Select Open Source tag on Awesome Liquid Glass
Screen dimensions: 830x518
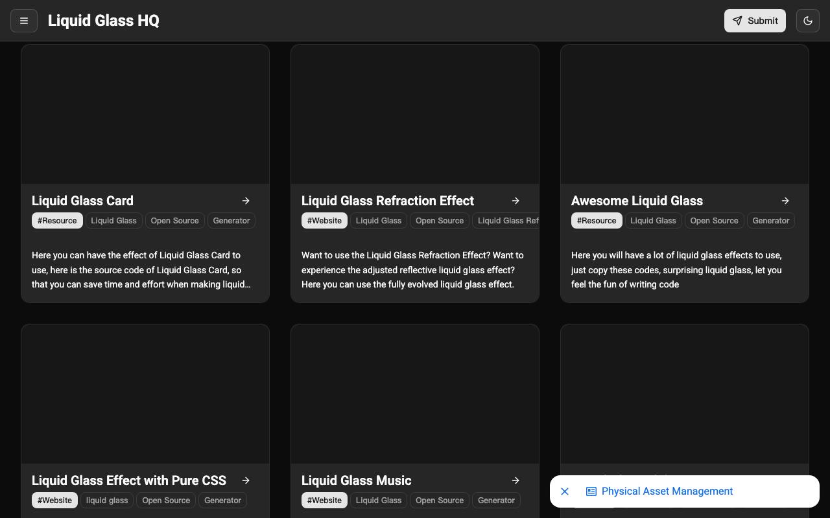coord(714,221)
